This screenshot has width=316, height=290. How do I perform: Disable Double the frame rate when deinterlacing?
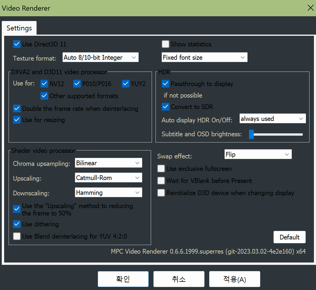tap(17, 108)
